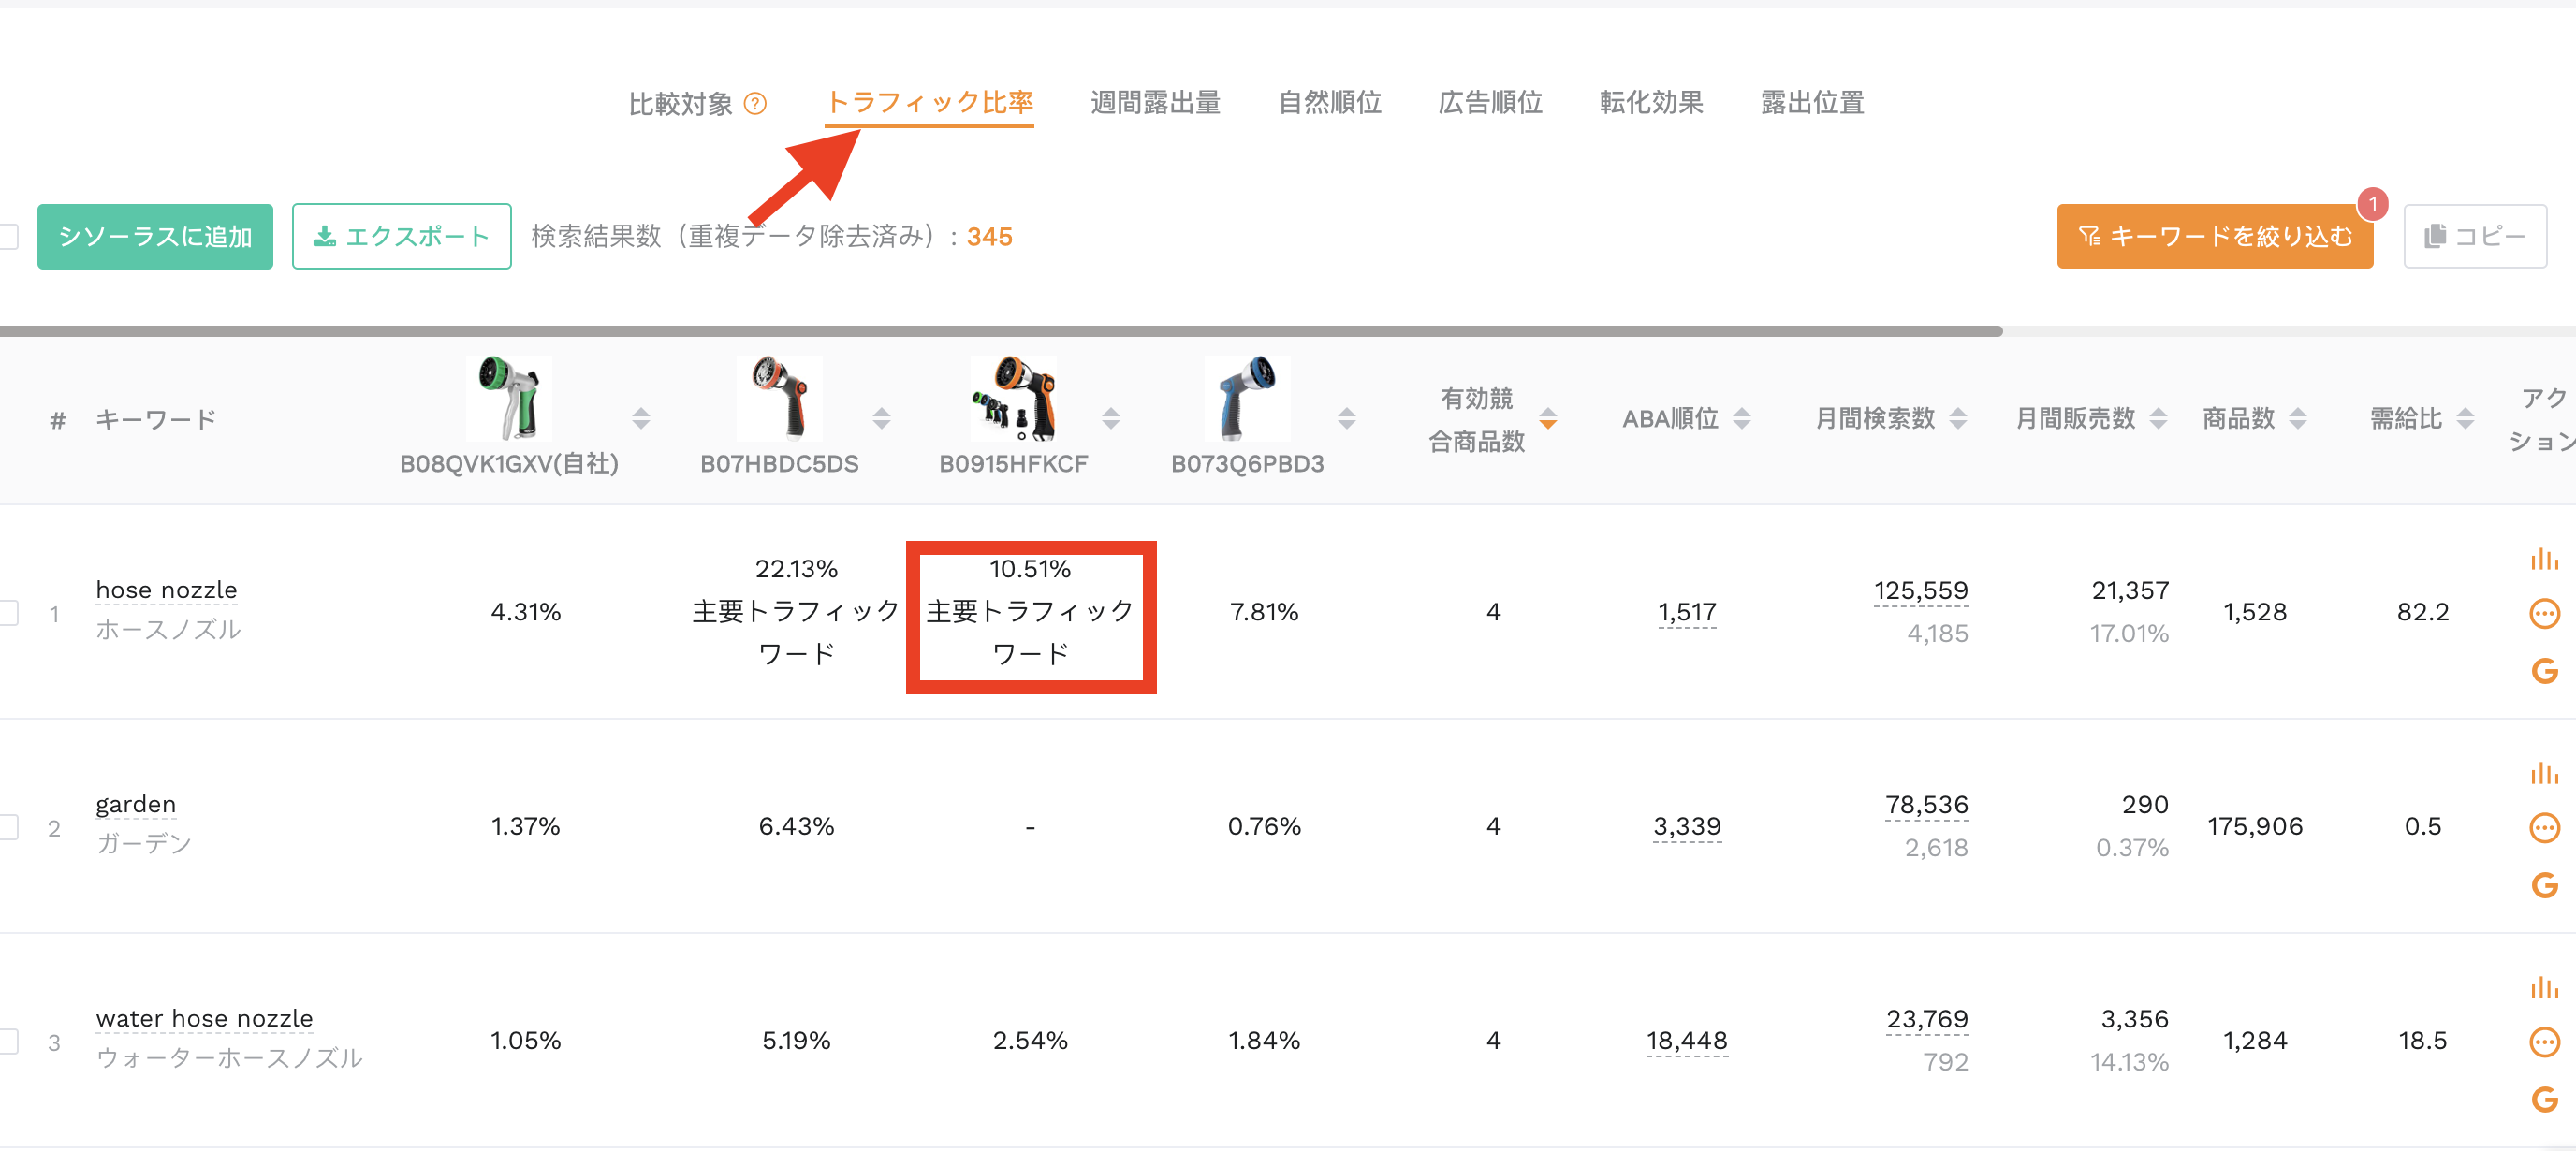Switch to the 自然順位 tab
This screenshot has height=1151, width=2576.
1329,103
